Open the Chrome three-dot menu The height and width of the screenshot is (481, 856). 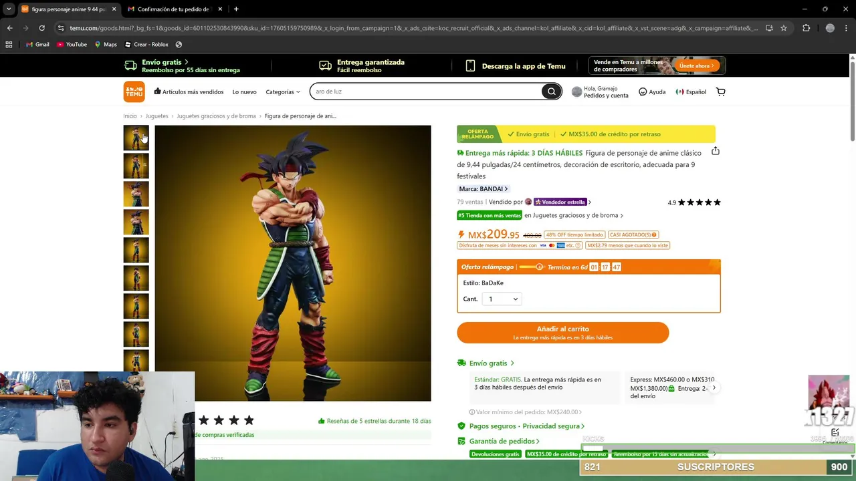[846, 28]
